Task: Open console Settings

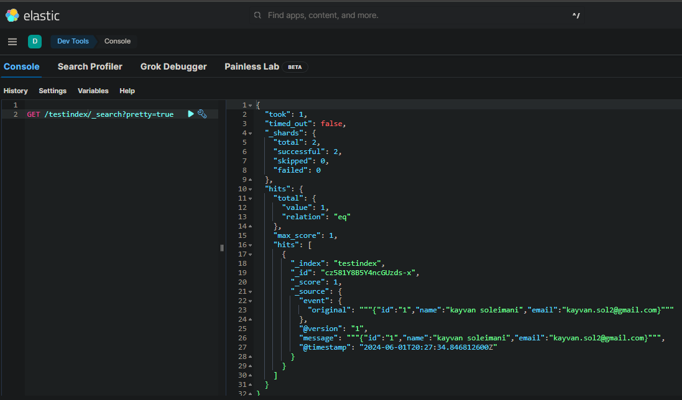Action: (x=53, y=91)
